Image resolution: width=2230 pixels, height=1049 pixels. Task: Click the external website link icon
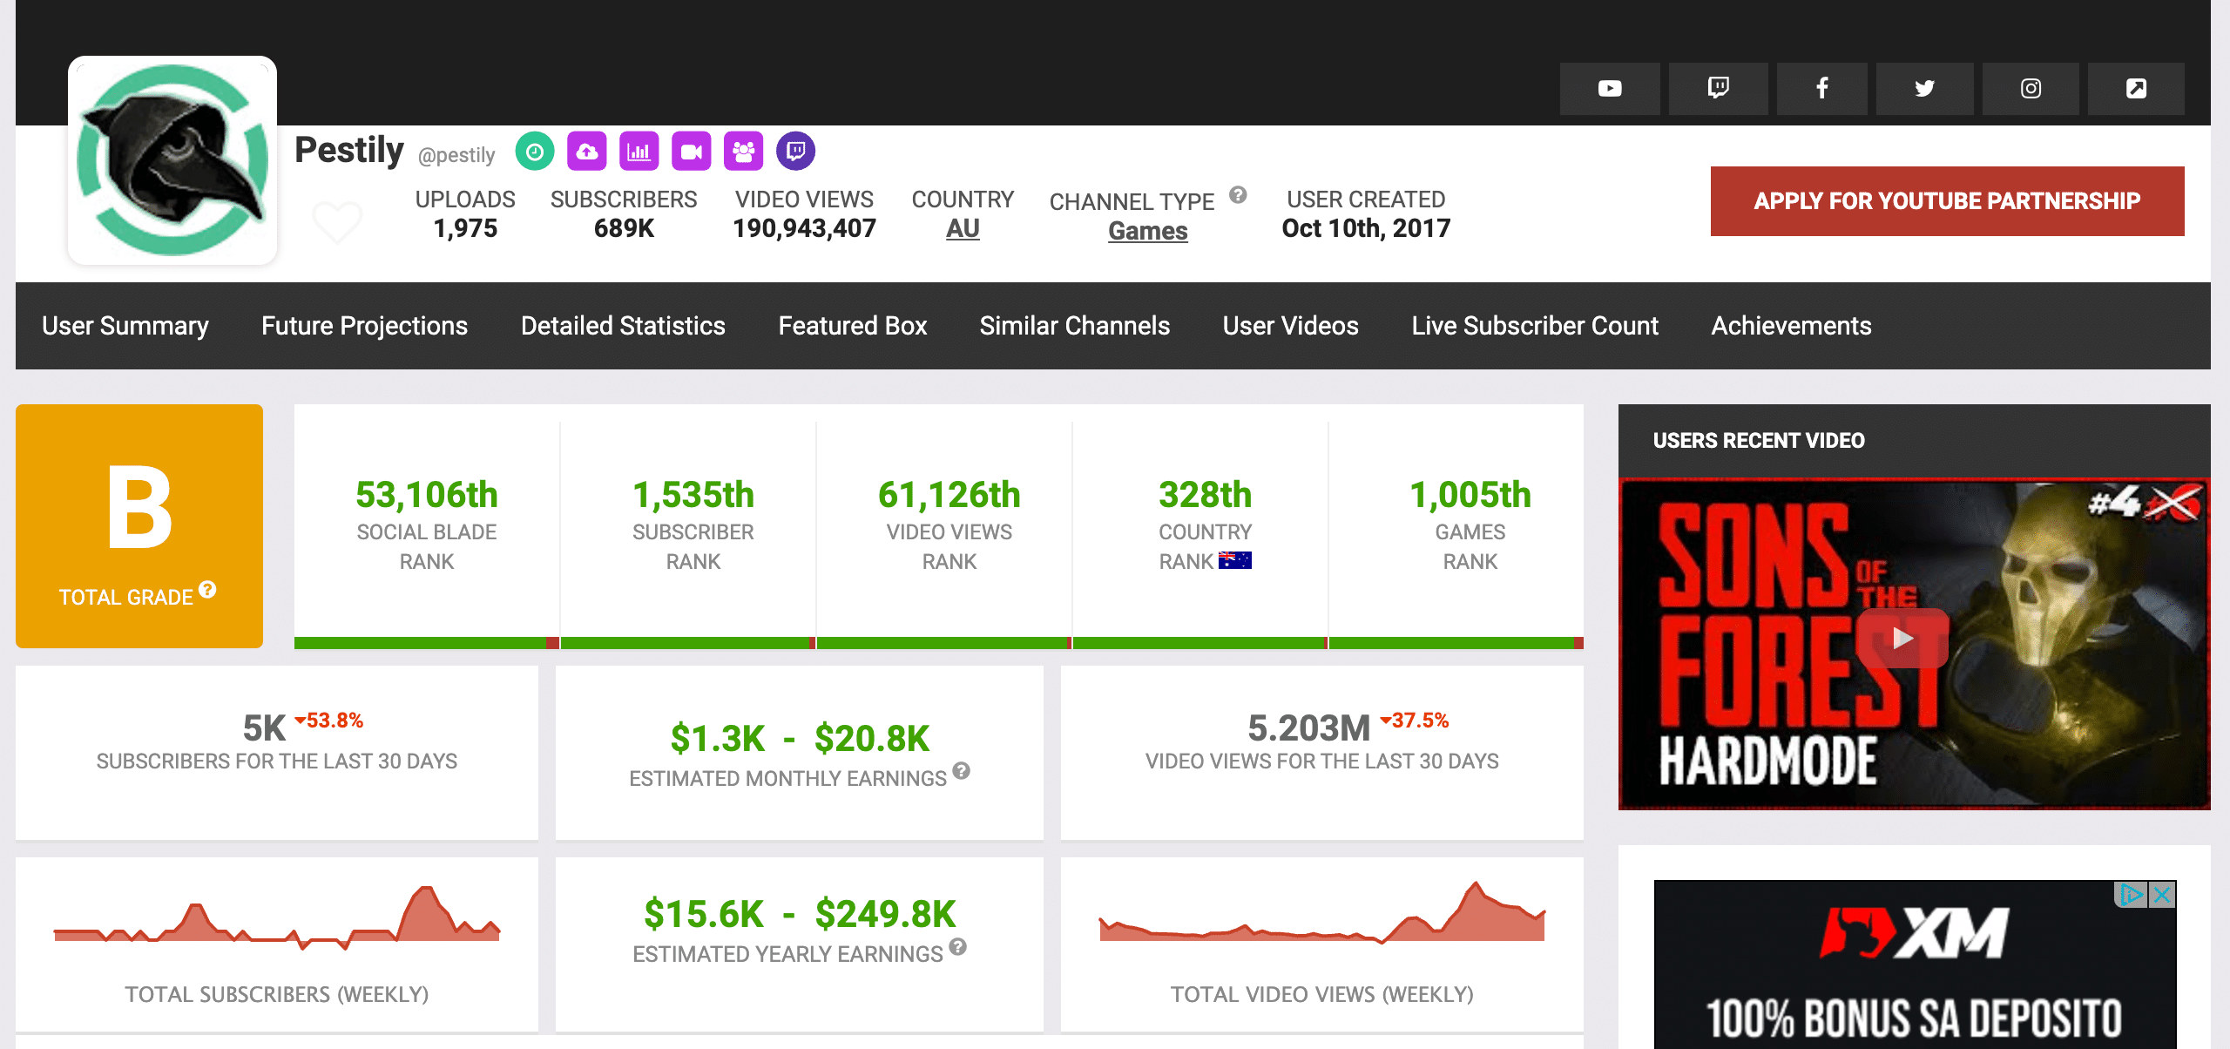pos(2136,88)
